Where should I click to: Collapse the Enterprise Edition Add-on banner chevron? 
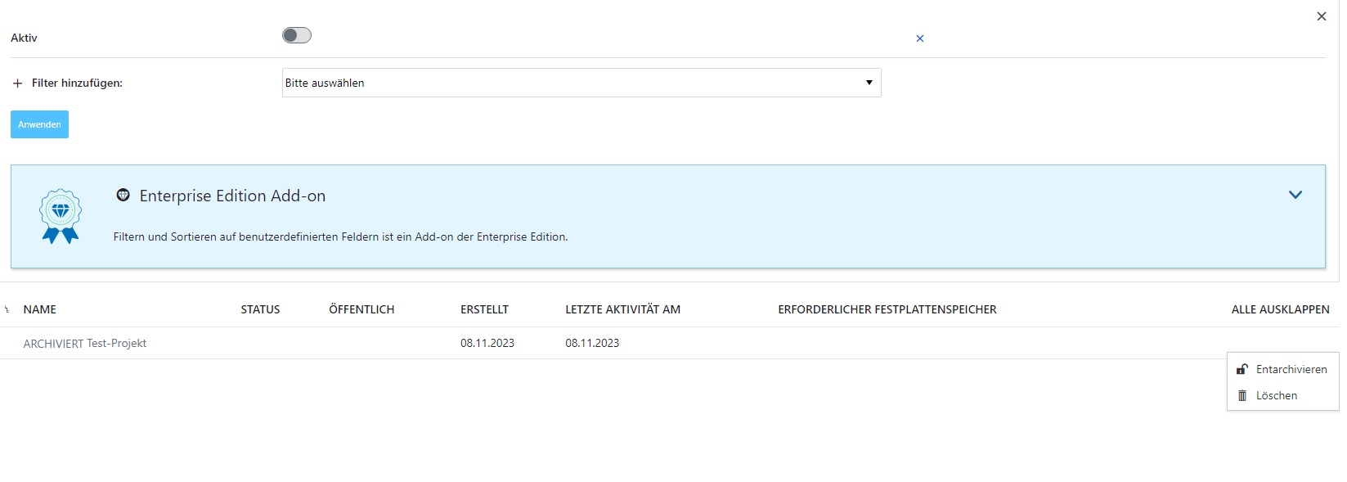1295,195
